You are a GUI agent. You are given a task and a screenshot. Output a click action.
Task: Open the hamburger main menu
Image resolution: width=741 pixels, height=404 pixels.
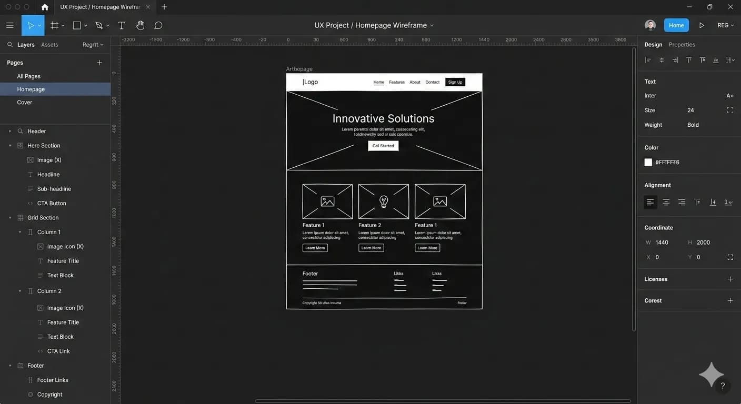9,25
